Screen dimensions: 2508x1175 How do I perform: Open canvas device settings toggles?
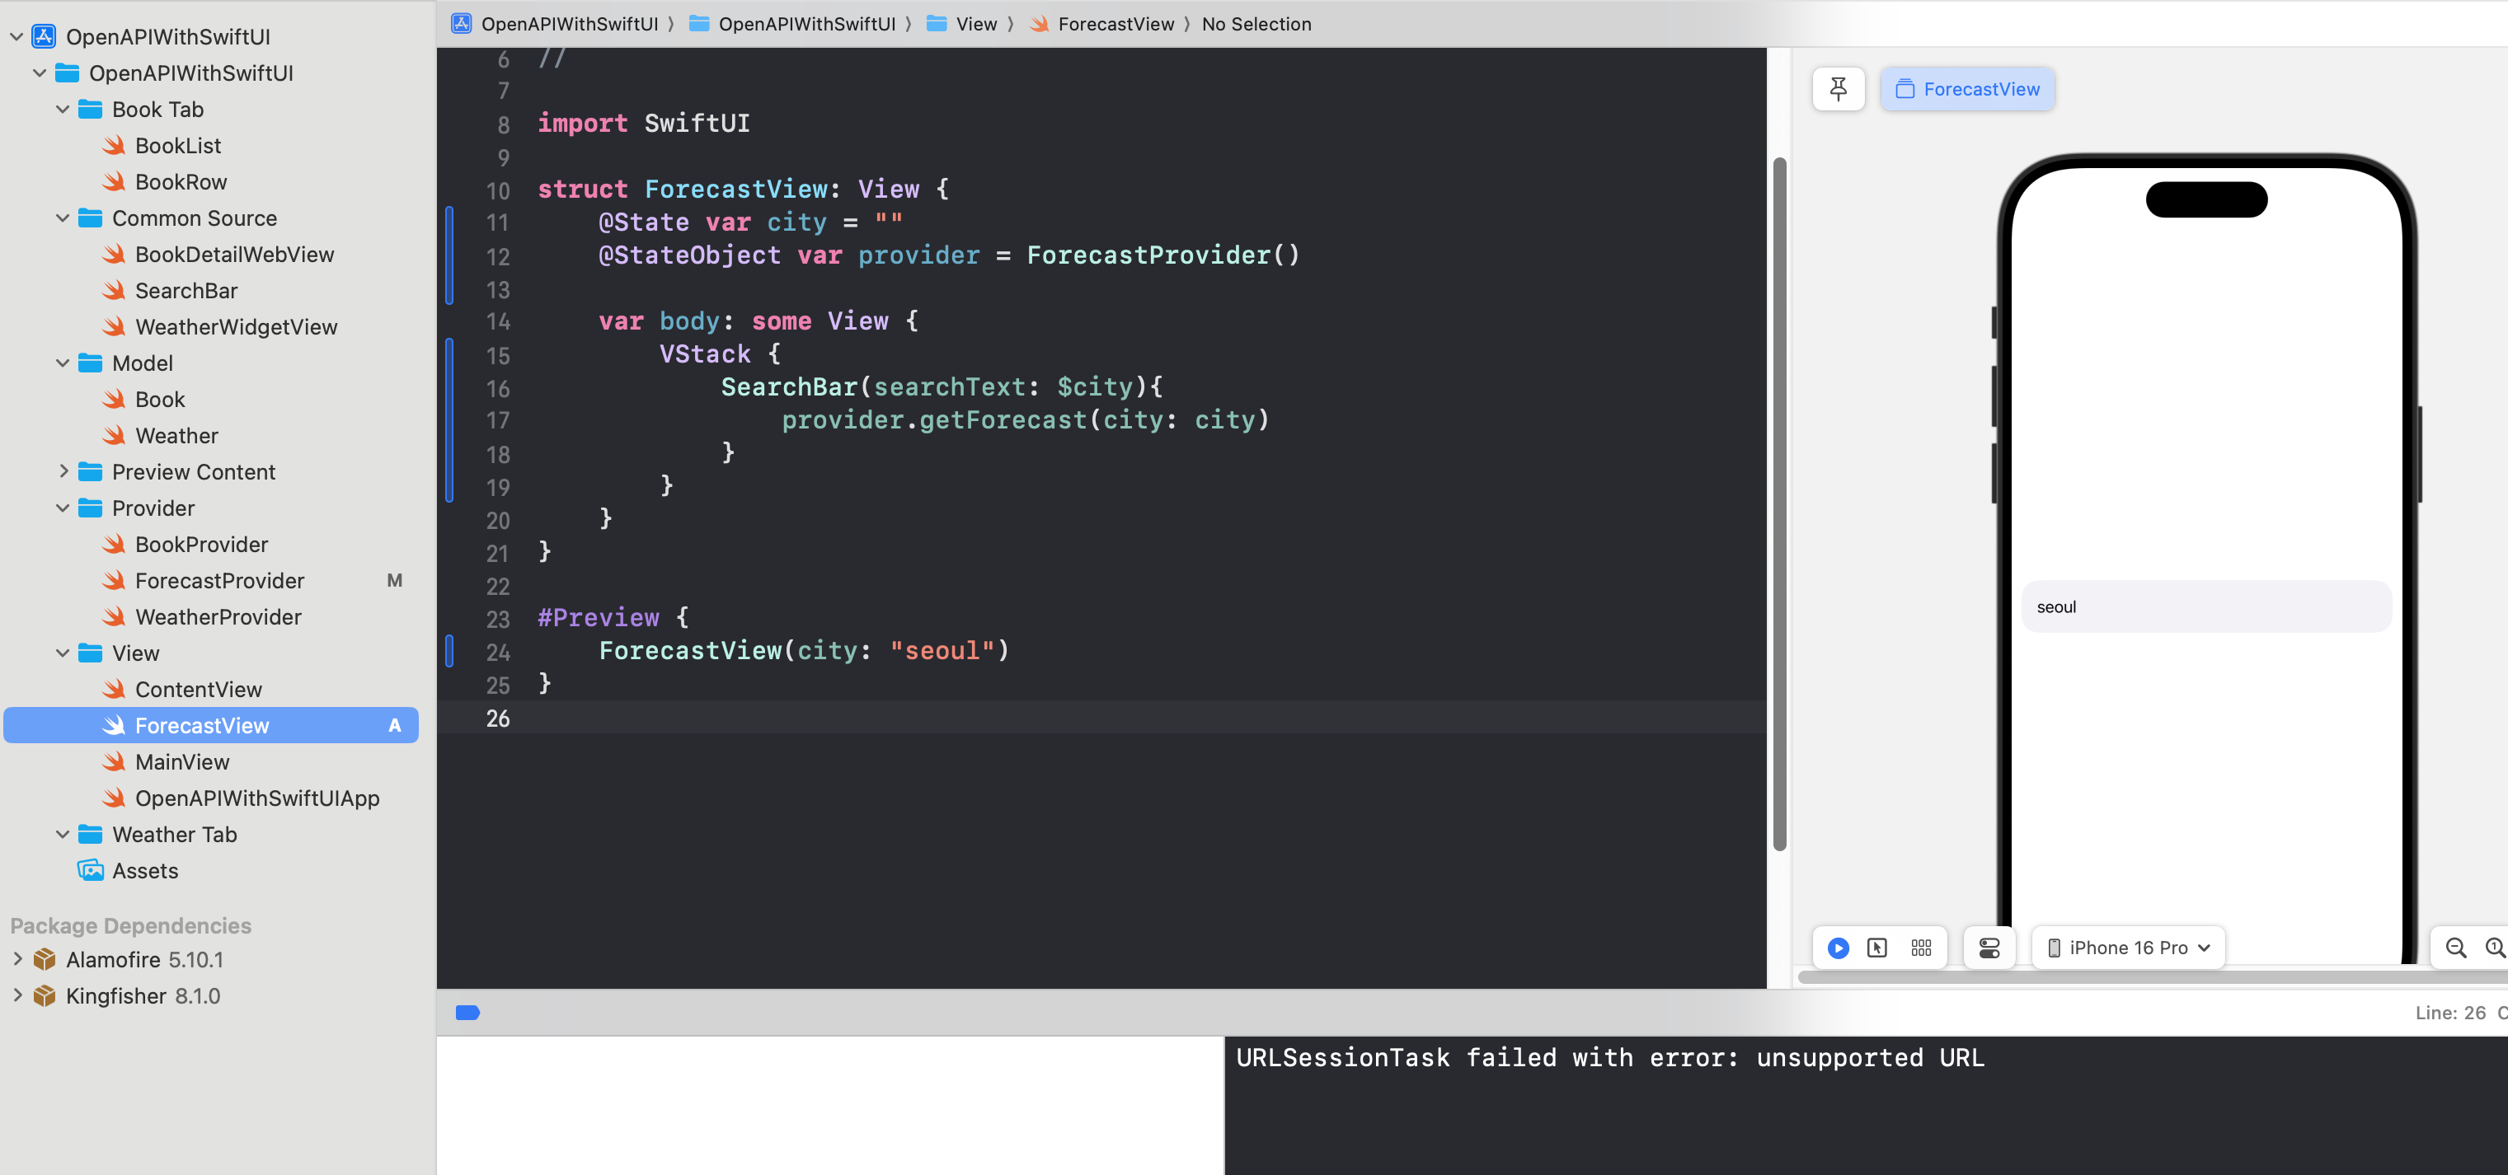1988,948
